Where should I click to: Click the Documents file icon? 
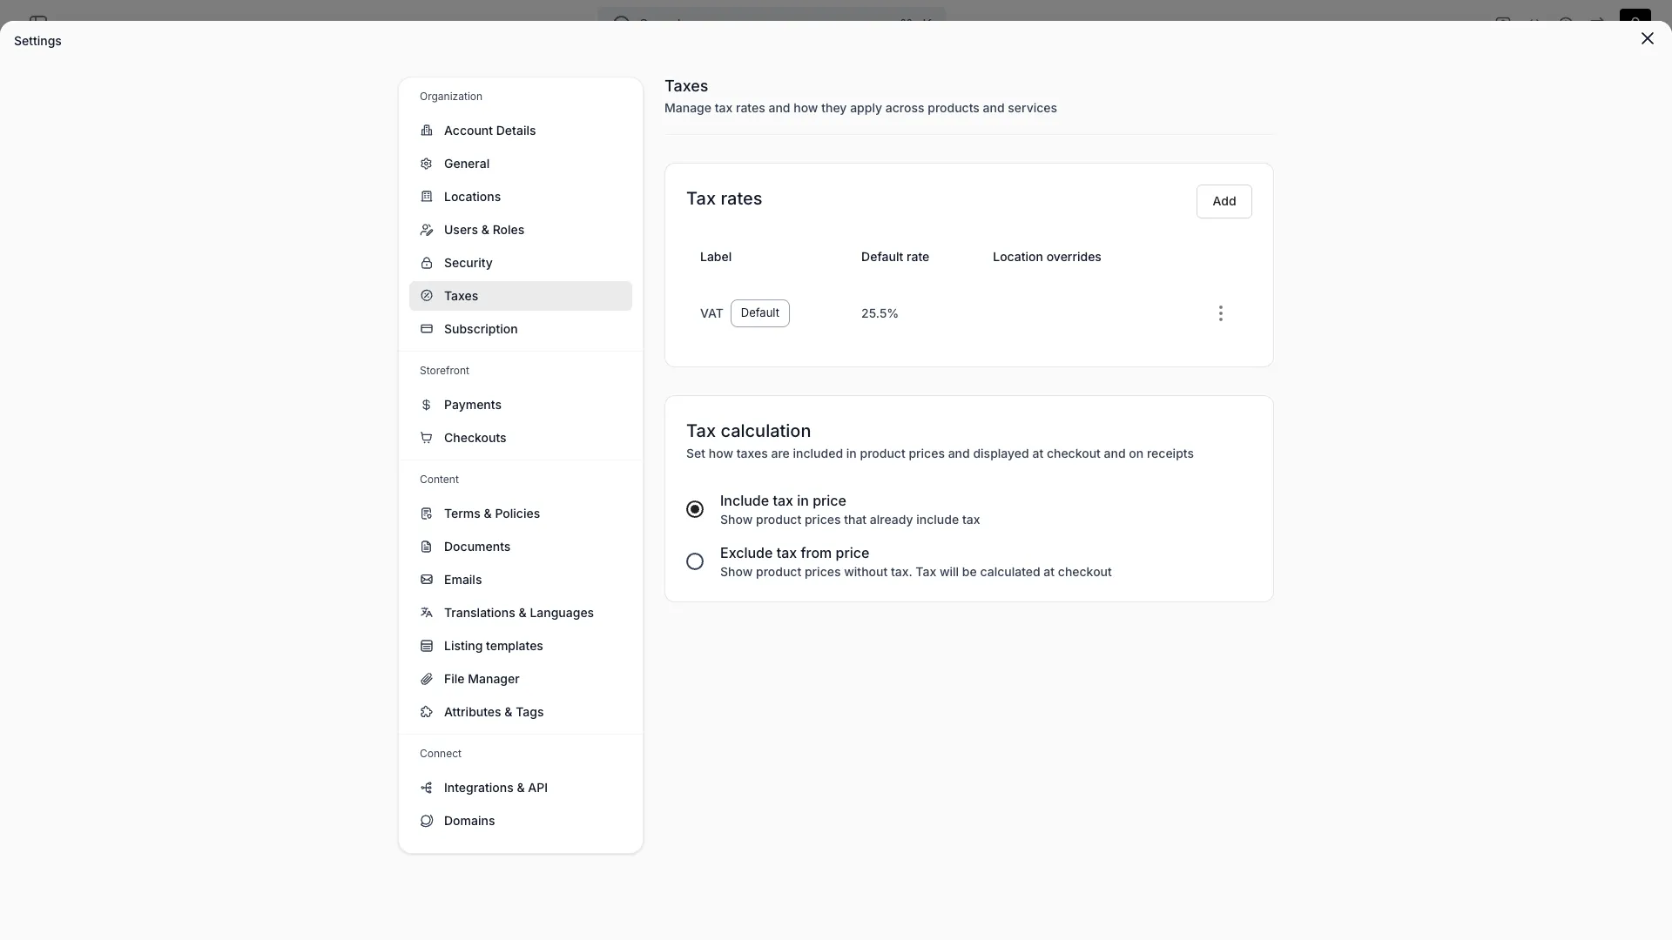click(x=427, y=547)
